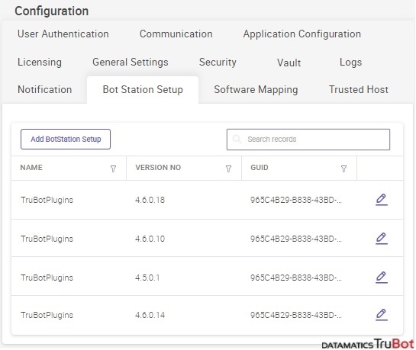Click TruBotPlugins name in 4.6.0.14 row
Image resolution: width=416 pixels, height=350 pixels.
point(47,315)
